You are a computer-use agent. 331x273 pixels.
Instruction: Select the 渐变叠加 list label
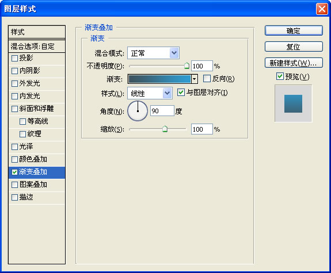[33, 172]
